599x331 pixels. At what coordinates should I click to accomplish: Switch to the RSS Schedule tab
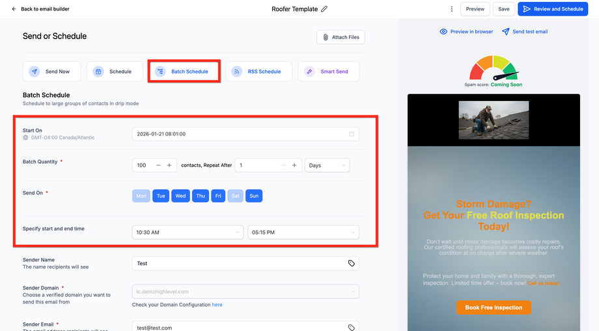(x=258, y=72)
